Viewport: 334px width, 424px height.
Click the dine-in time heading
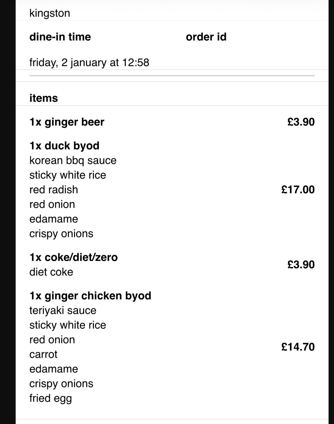[x=60, y=37]
